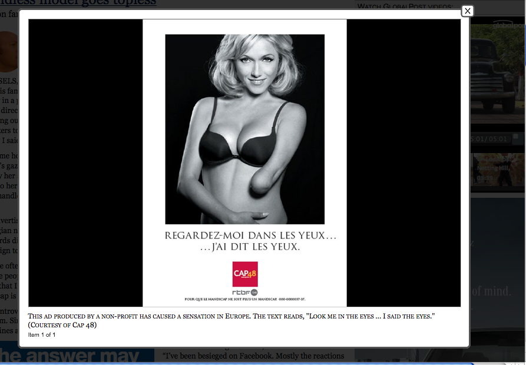
Task: Click the "Item 1 of 1" counter text
Action: [x=42, y=335]
